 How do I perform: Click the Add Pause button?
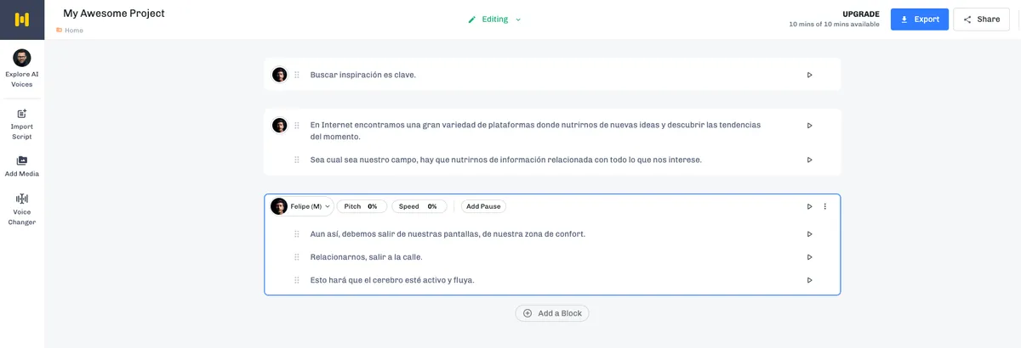click(483, 206)
